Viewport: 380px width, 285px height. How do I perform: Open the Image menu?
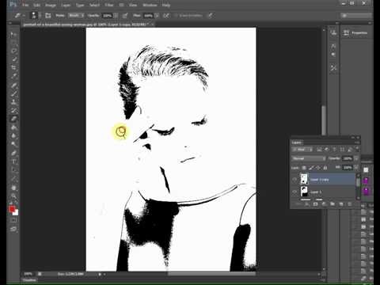pyautogui.click(x=51, y=5)
